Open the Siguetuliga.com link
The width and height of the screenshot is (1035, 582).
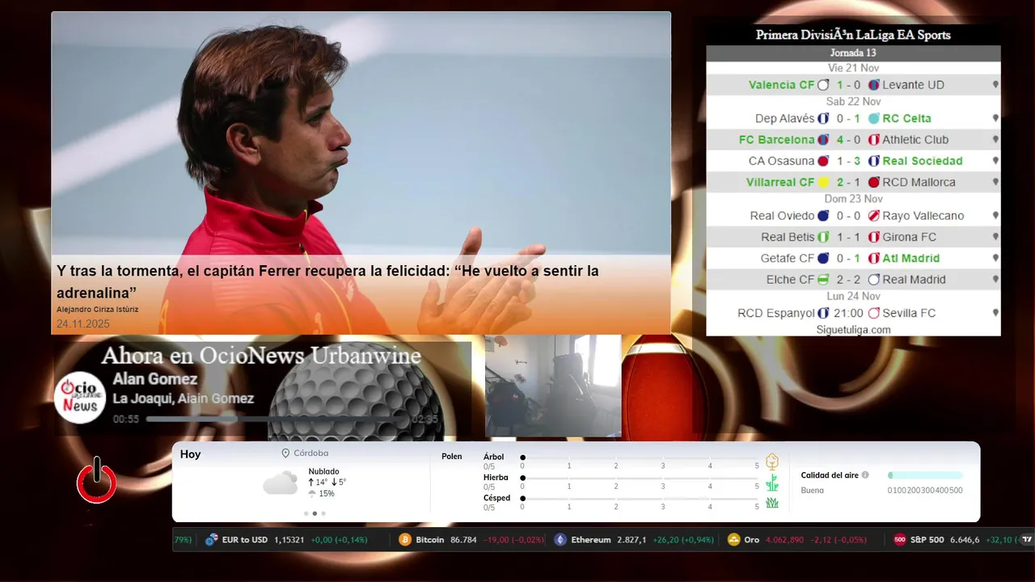pos(853,330)
